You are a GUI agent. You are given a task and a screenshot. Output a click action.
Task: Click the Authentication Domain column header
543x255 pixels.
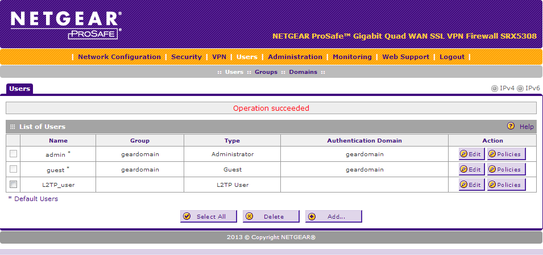pos(364,140)
